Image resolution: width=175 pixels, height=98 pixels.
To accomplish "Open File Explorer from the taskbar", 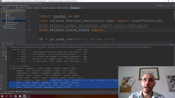I will pyautogui.click(x=20, y=96).
